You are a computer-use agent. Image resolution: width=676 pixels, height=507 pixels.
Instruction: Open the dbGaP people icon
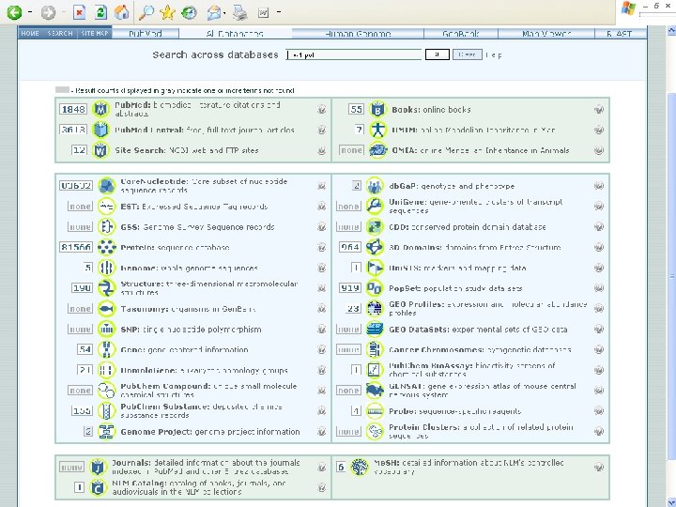point(375,186)
